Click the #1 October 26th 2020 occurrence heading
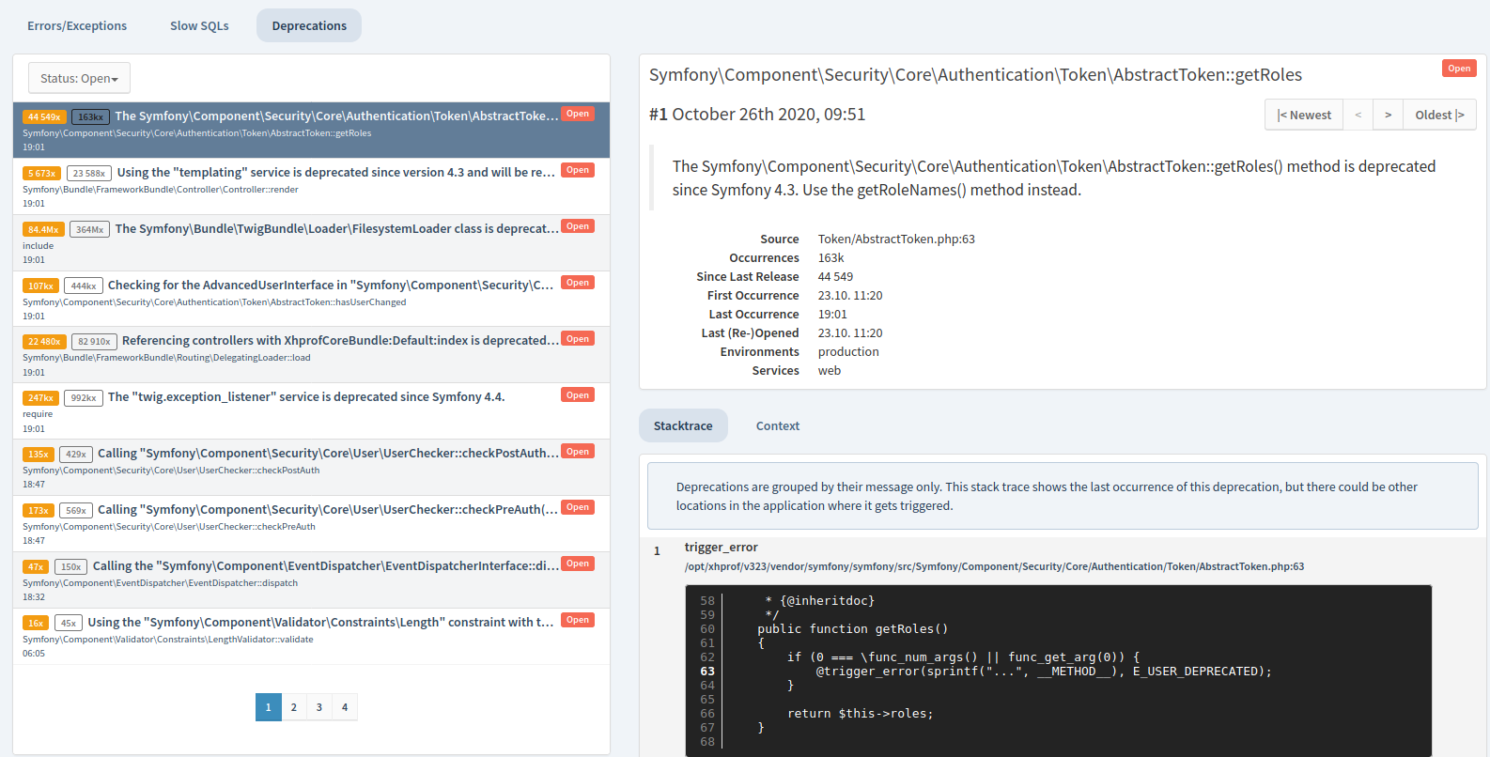Screen dimensions: 1490x757 tap(757, 115)
